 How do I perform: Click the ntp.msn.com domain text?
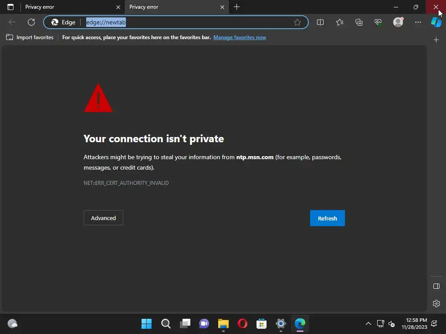[x=255, y=157]
